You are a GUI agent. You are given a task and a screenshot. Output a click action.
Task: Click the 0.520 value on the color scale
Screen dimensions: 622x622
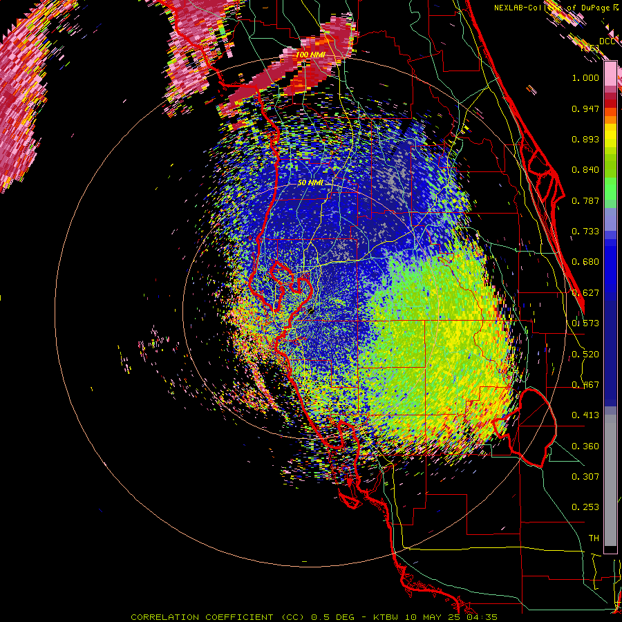click(585, 355)
